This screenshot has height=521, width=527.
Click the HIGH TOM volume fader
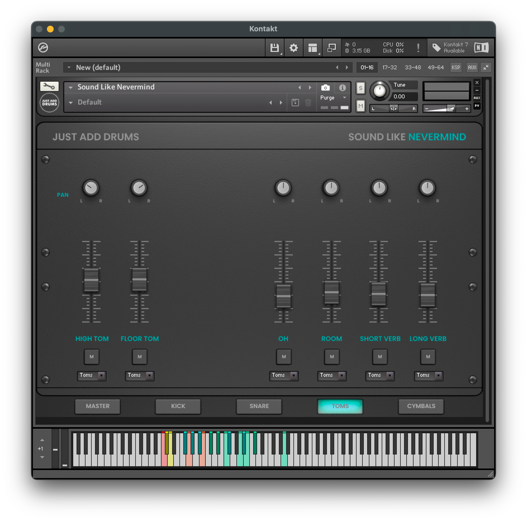point(91,280)
